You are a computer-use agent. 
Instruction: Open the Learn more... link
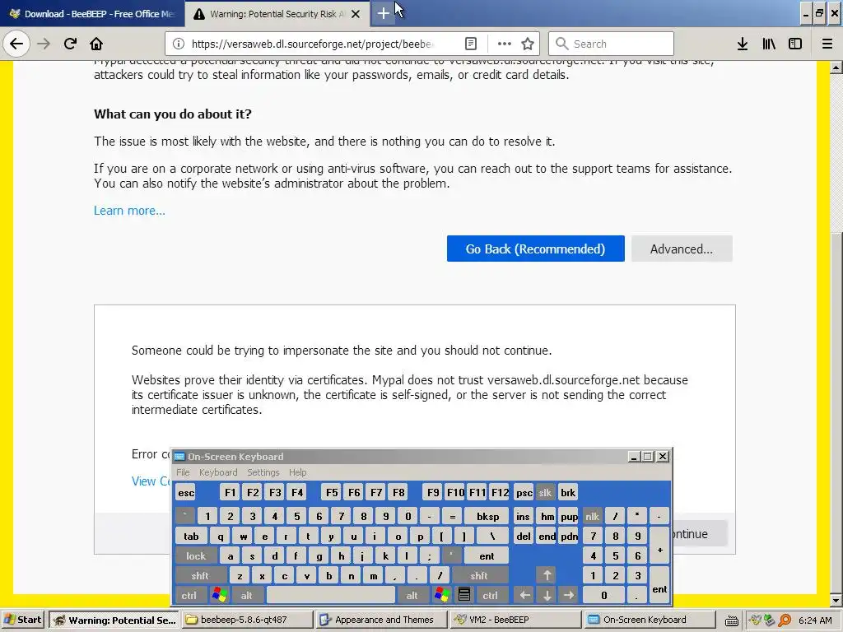(129, 211)
